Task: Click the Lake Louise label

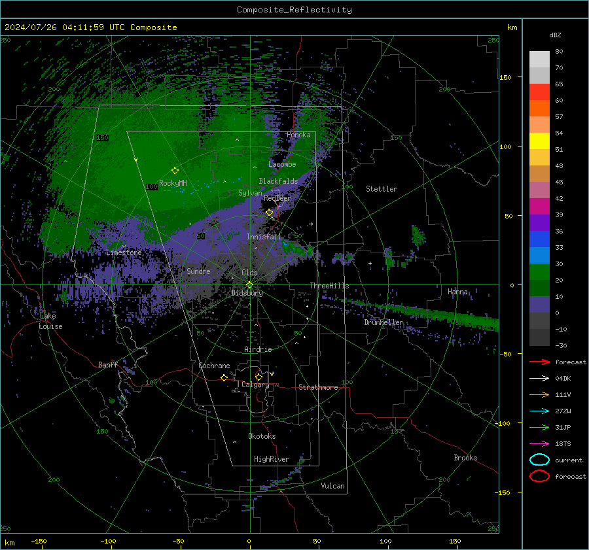Action: point(51,321)
